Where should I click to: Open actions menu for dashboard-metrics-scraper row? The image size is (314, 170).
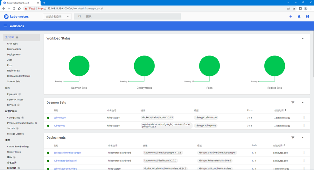click(304, 153)
